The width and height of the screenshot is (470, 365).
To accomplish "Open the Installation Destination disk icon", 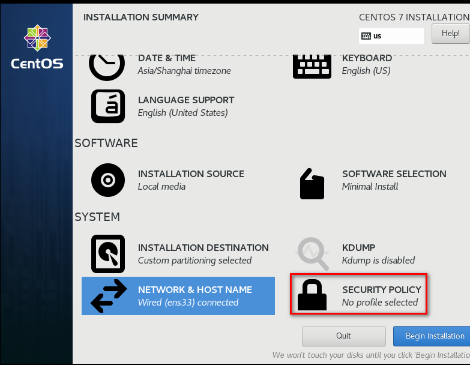I will (108, 254).
